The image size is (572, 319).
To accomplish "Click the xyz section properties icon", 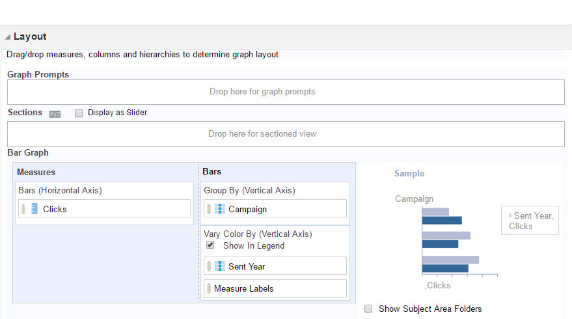I will 55,113.
